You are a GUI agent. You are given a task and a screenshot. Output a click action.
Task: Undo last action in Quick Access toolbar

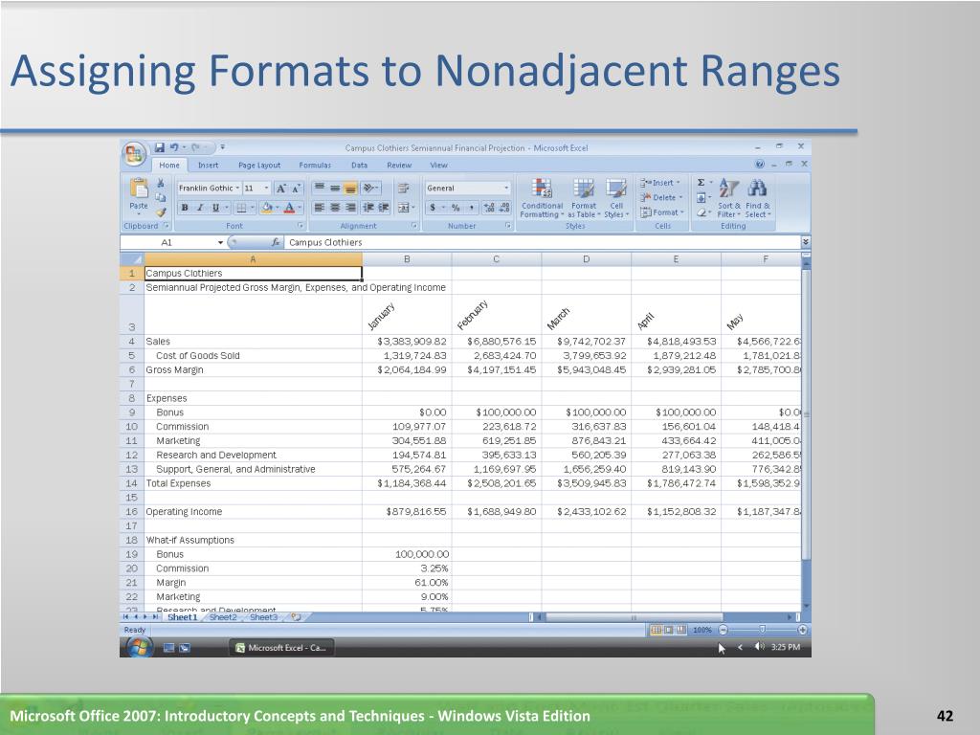pyautogui.click(x=174, y=147)
